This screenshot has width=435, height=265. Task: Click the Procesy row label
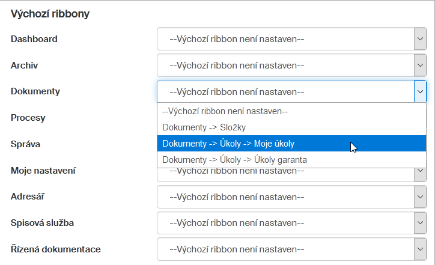(x=28, y=118)
